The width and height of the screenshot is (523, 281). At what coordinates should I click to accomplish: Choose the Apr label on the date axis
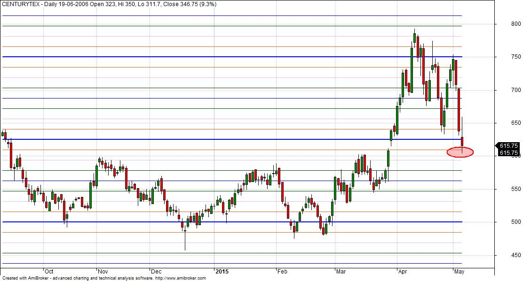pos(403,271)
